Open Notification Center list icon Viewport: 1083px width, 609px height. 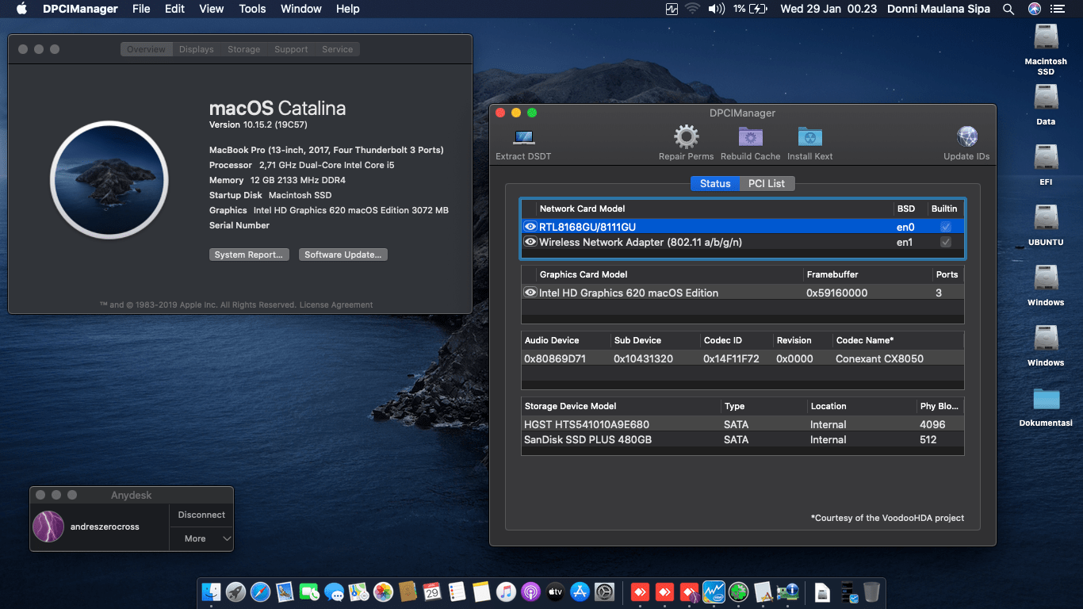tap(1057, 9)
